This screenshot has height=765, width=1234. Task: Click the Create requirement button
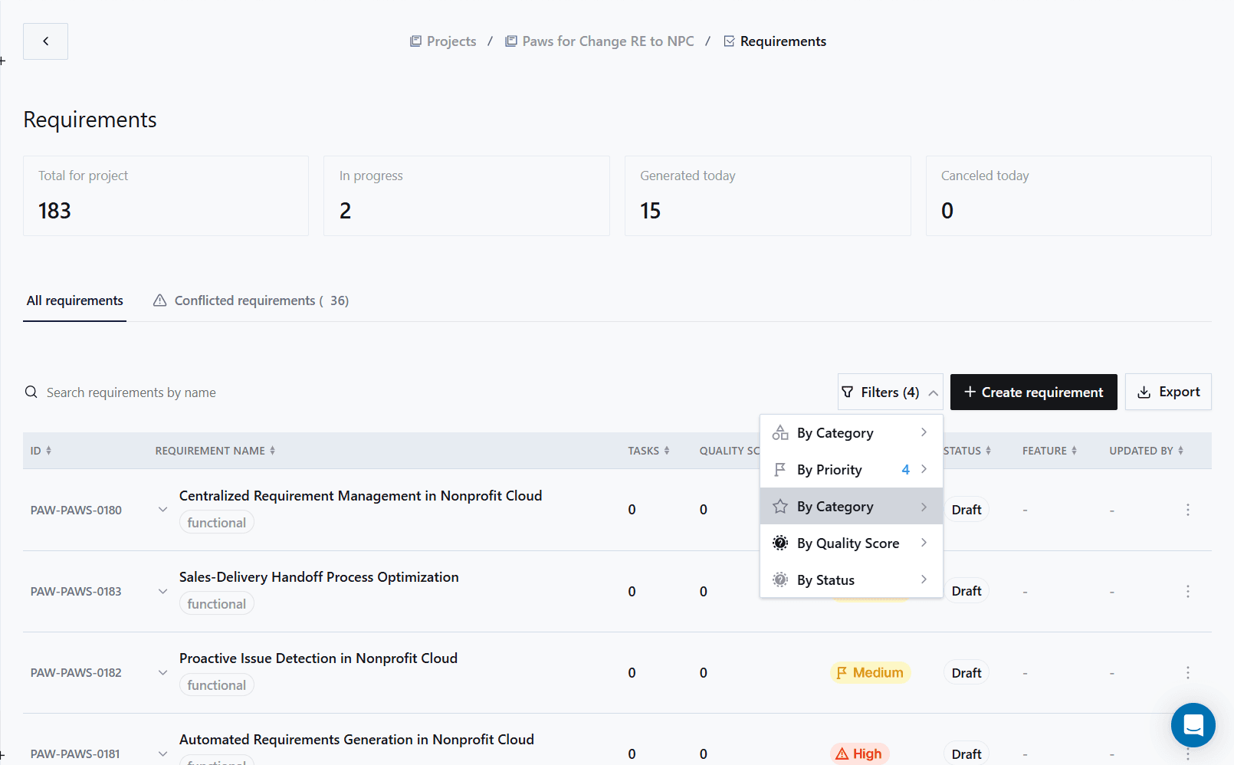(1033, 392)
